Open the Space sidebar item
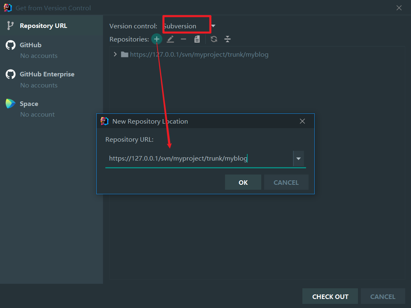The height and width of the screenshot is (308, 411). click(51, 109)
